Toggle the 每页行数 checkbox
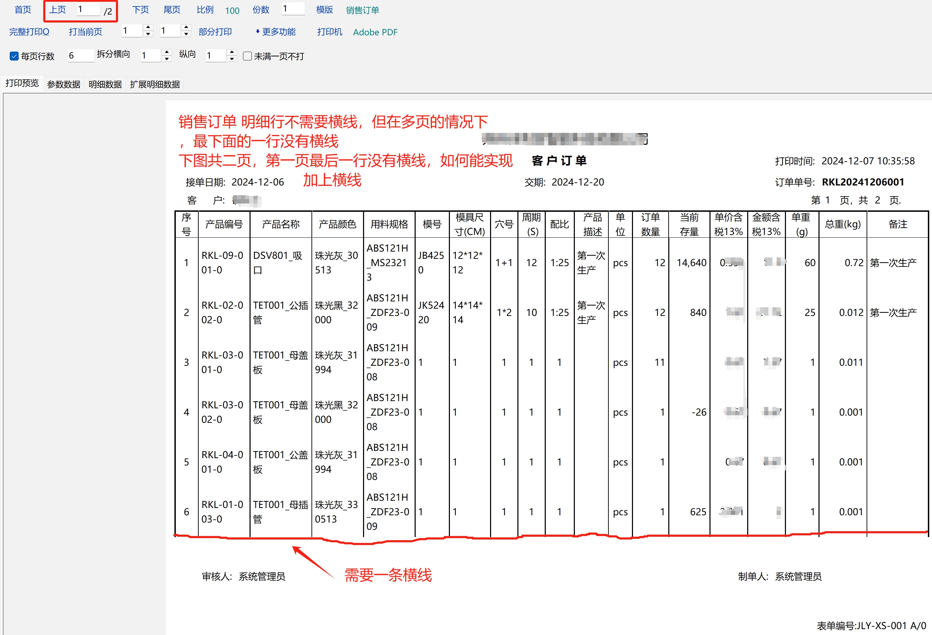The image size is (932, 635). 14,56
